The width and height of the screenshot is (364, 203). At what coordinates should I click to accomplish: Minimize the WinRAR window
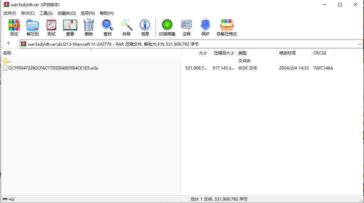[x=325, y=4]
